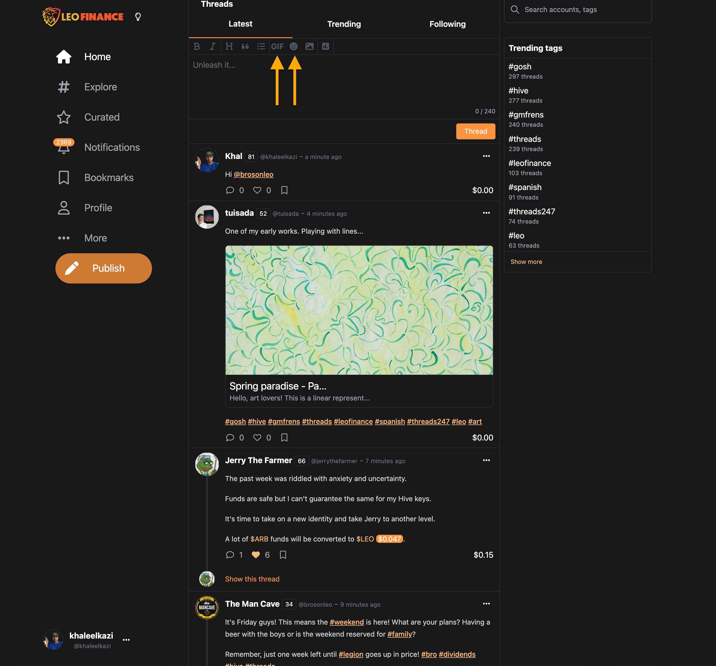
Task: Unlike Jerry The Farmer's thread
Action: [256, 555]
